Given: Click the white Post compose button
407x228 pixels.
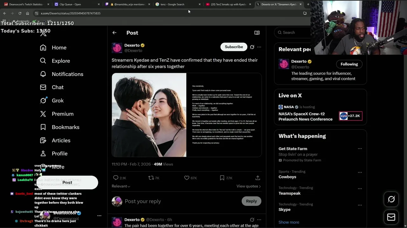Looking at the screenshot, I should pos(67,183).
